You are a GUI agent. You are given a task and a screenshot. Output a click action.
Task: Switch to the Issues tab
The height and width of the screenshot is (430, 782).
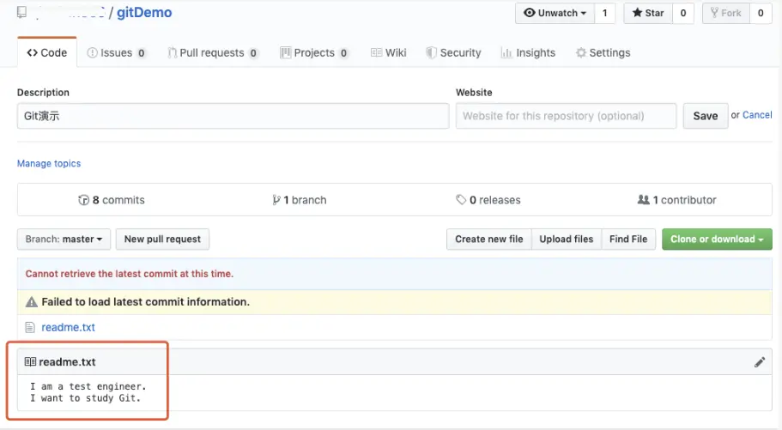pyautogui.click(x=116, y=52)
